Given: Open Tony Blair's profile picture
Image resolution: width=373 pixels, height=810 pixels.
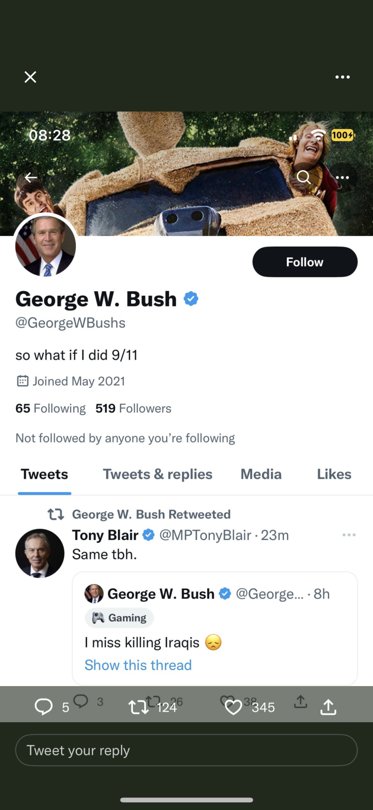Looking at the screenshot, I should click(40, 553).
